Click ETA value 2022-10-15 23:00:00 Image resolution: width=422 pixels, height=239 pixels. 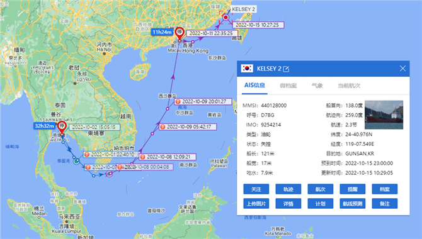(369, 164)
